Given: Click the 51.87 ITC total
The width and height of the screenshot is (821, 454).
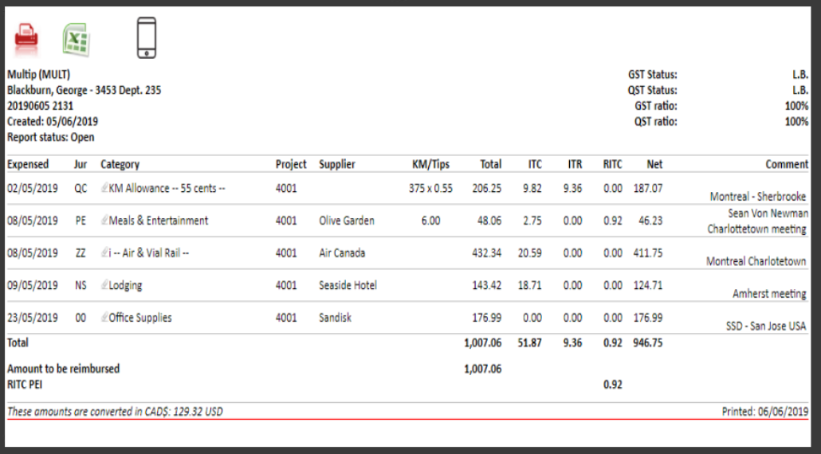Looking at the screenshot, I should click(x=530, y=343).
